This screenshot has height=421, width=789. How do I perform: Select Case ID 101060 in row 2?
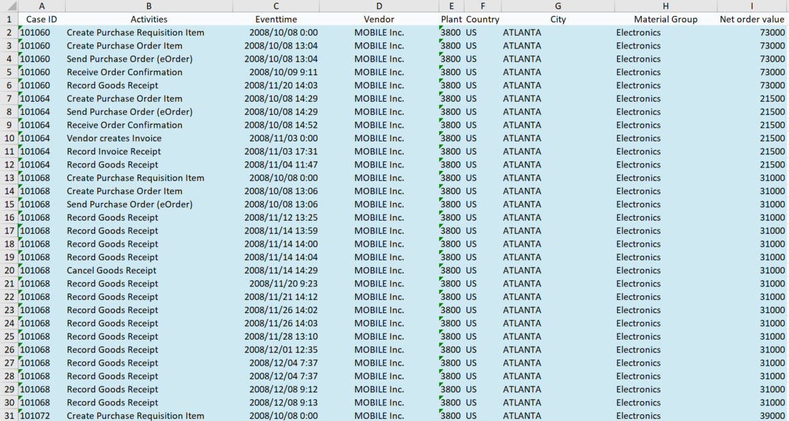click(42, 32)
